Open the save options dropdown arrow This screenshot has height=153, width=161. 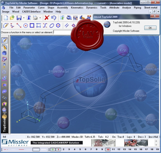[x=24, y=18]
